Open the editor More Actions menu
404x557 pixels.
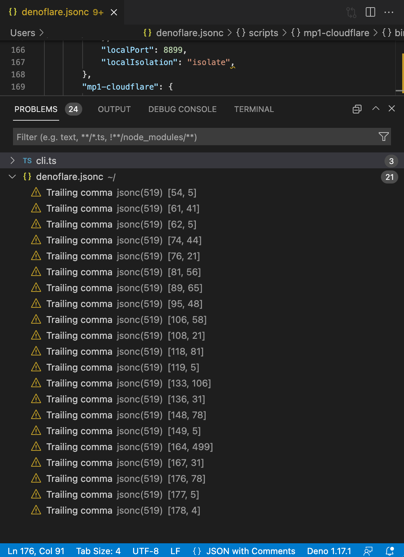[x=389, y=12]
